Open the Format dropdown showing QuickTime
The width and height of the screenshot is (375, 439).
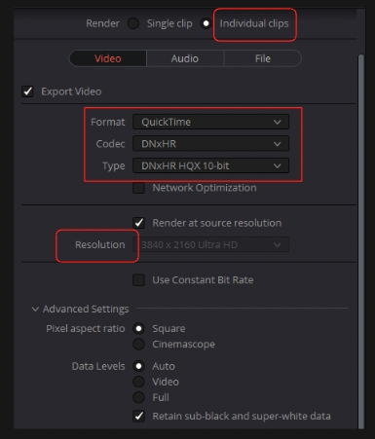click(210, 122)
